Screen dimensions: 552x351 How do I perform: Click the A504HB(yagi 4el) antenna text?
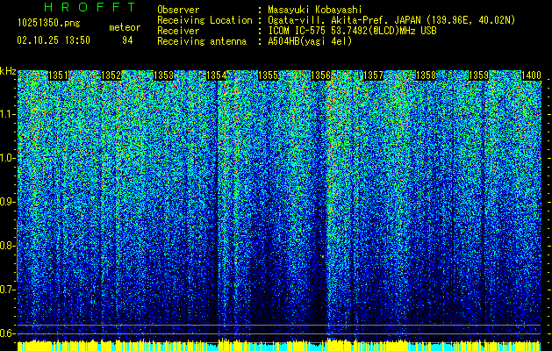tap(310, 41)
